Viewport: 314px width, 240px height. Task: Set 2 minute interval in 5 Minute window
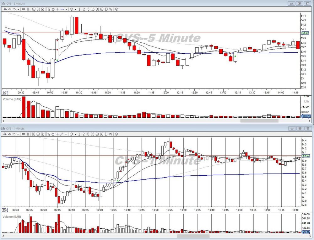coord(84,9)
